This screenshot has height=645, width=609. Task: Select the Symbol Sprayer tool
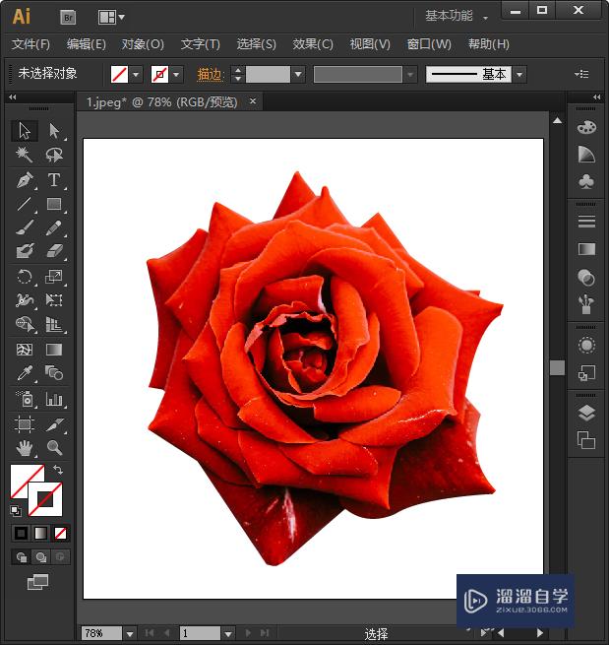(x=25, y=399)
